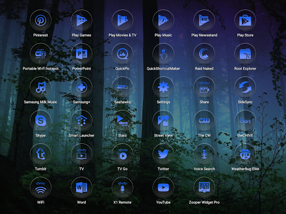Click the "Play Store" label text
286x214 pixels.
click(x=245, y=35)
